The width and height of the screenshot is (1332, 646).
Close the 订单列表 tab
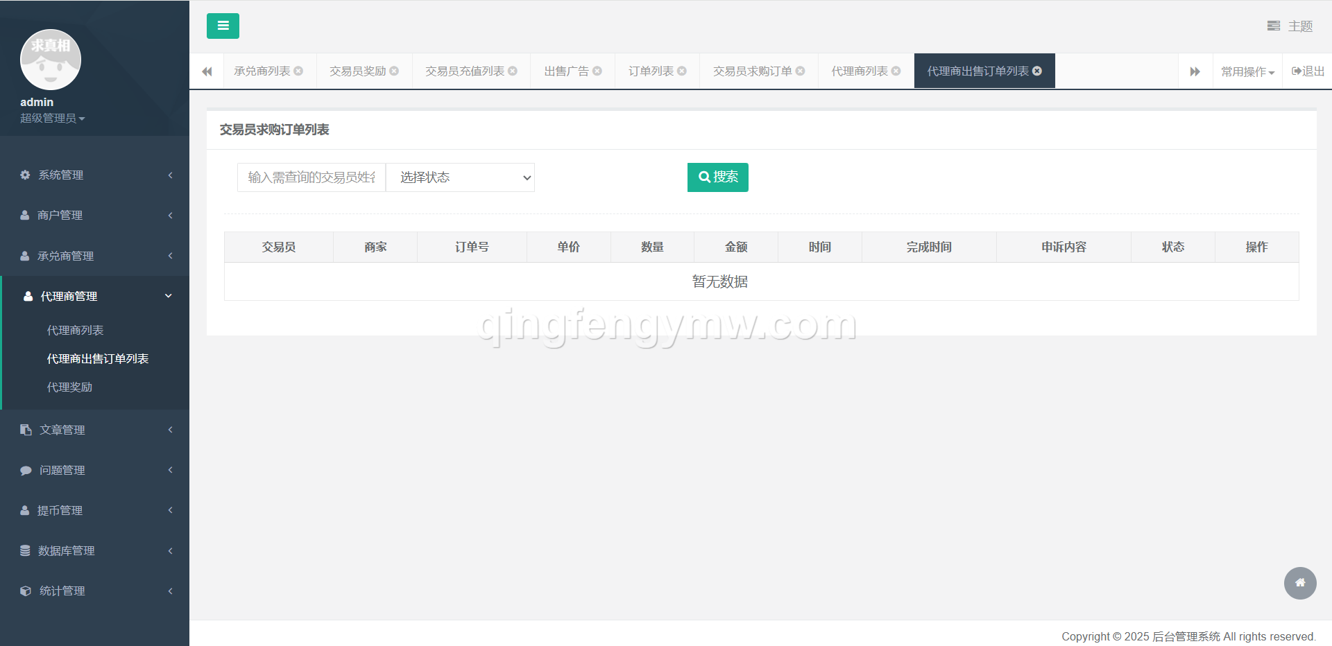(682, 71)
